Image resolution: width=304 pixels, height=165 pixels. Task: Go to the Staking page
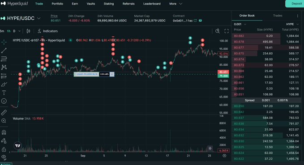(x=109, y=4)
